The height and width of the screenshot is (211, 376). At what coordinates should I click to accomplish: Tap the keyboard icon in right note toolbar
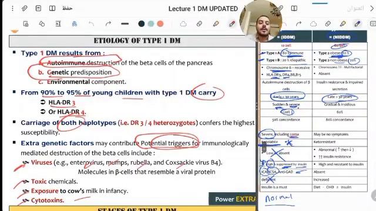(x=373, y=24)
